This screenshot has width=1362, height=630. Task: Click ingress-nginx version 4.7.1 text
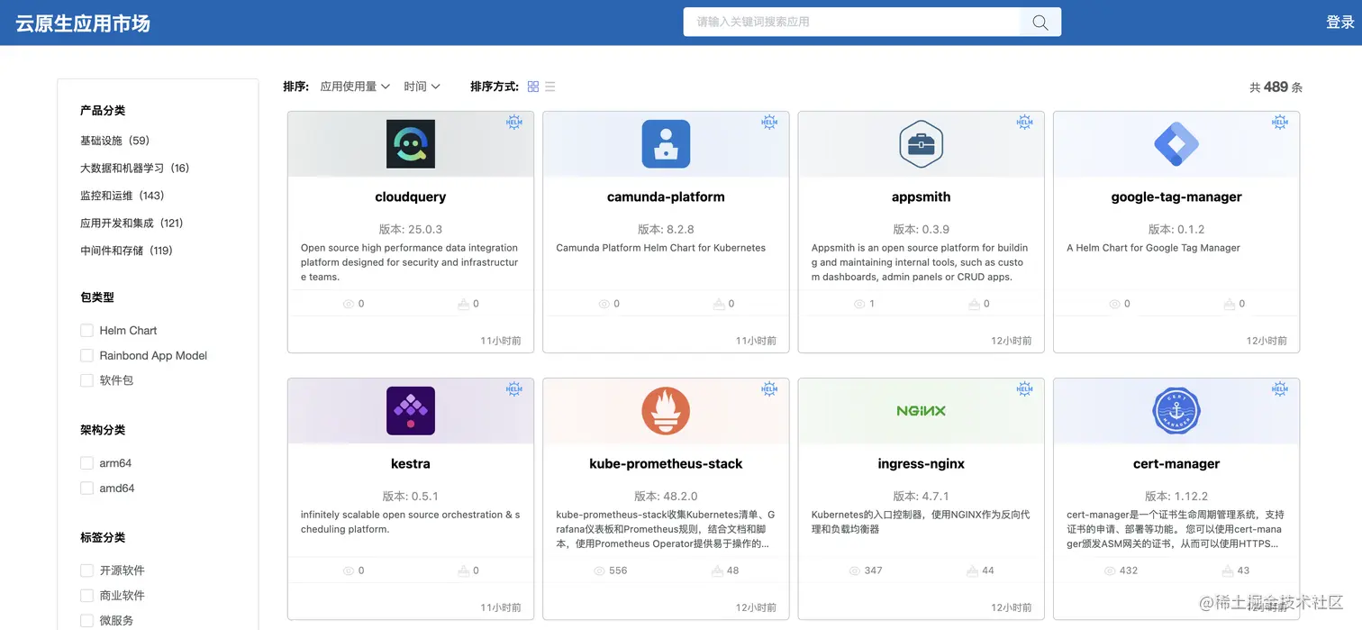point(921,497)
